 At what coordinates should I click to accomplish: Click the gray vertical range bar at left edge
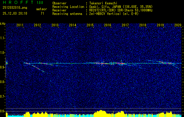coord(6,68)
